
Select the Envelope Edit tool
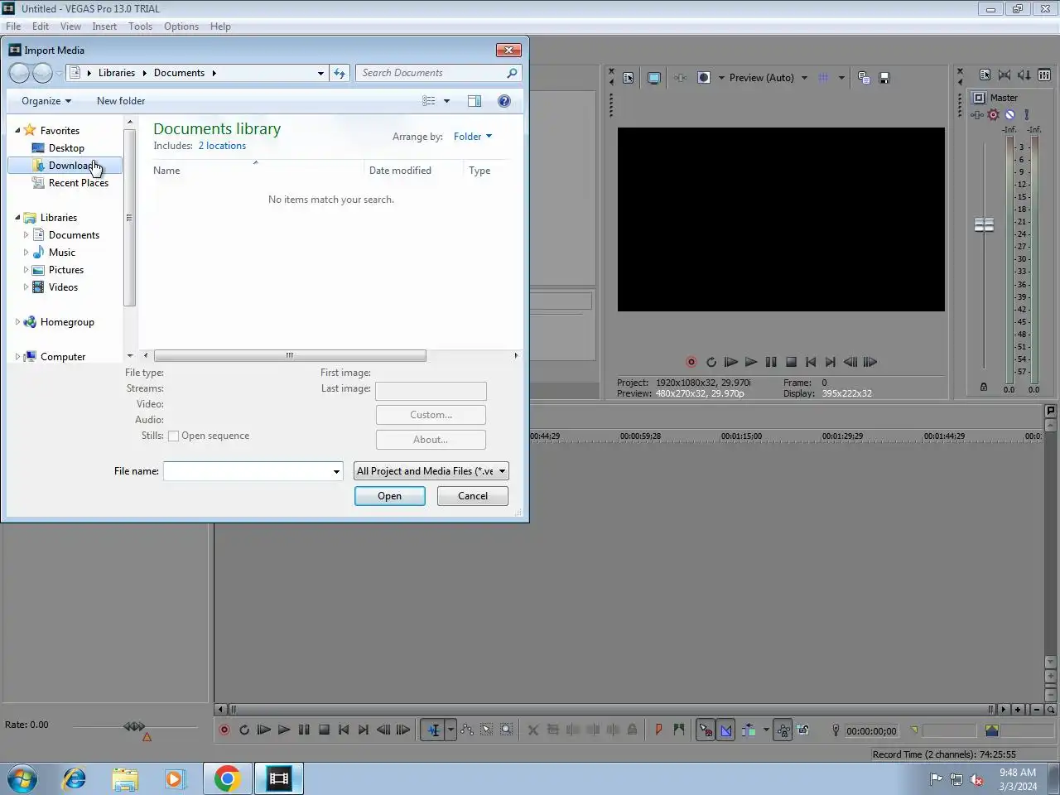click(467, 730)
